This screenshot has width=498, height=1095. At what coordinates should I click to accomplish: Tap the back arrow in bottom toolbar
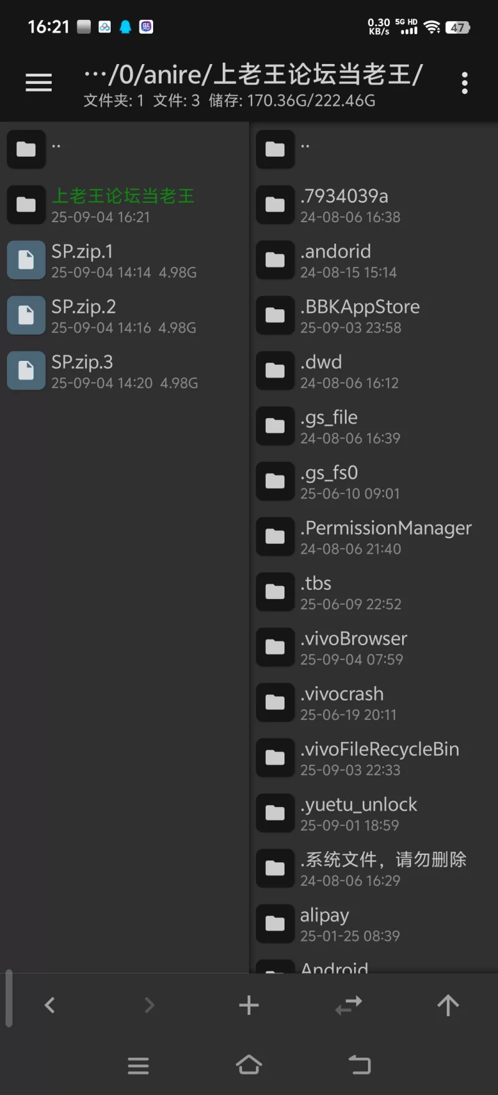click(x=50, y=1005)
